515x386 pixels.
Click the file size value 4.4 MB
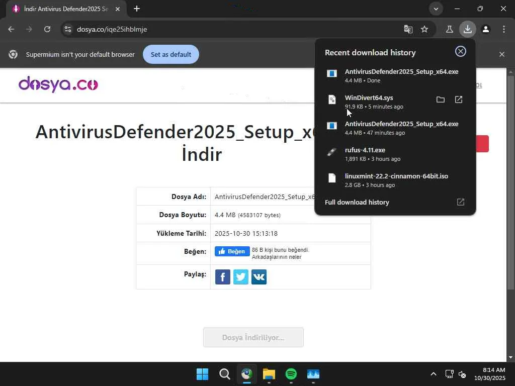(225, 215)
